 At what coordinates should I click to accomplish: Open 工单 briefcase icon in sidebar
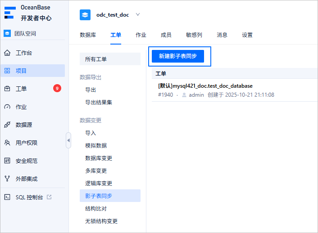pos(7,89)
